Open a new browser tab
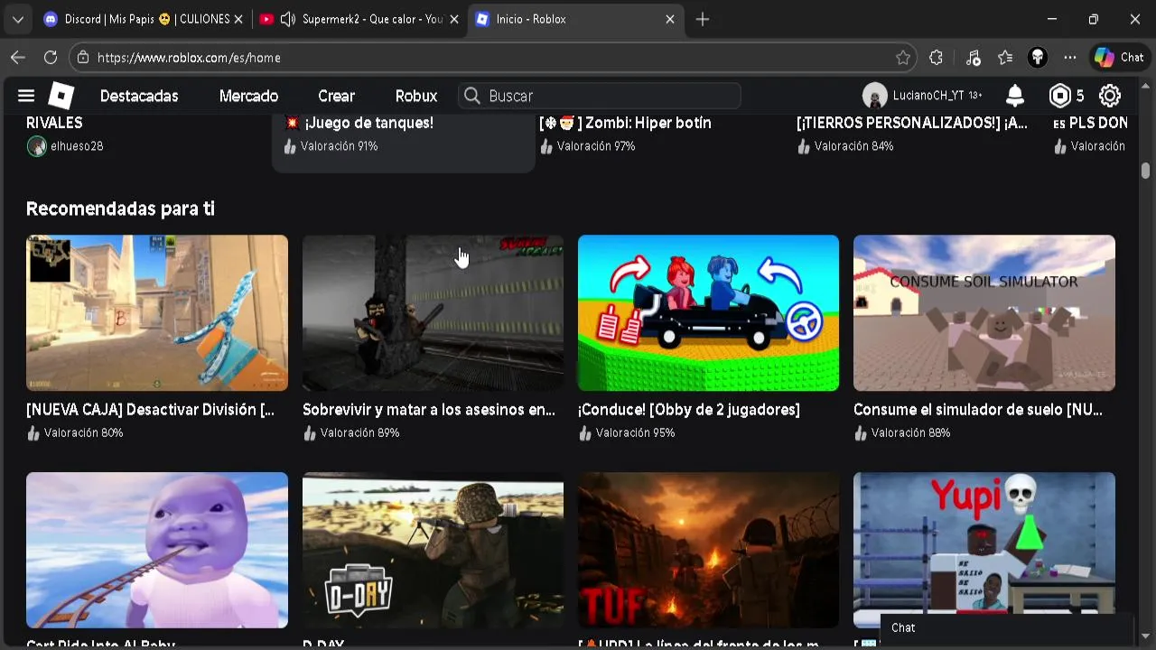 703,19
